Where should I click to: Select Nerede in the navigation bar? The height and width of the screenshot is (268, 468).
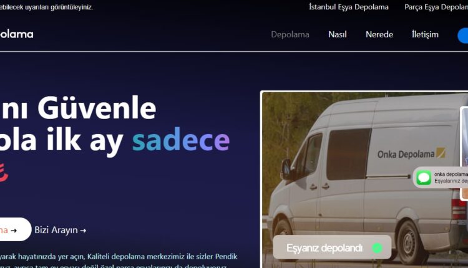[379, 34]
